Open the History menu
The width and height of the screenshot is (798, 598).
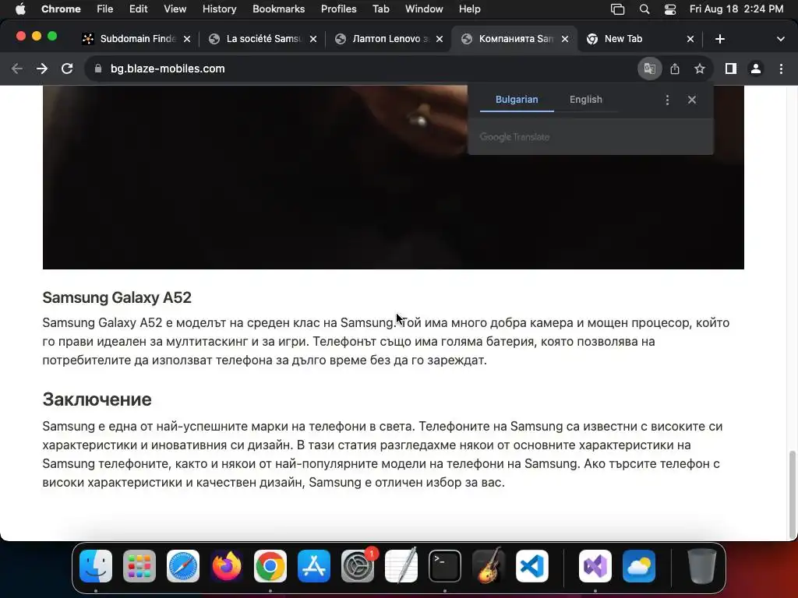pos(219,9)
